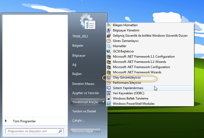This screenshot has width=204, height=138.
Task: Open Yardım ve Destek
Action: coord(84,111)
